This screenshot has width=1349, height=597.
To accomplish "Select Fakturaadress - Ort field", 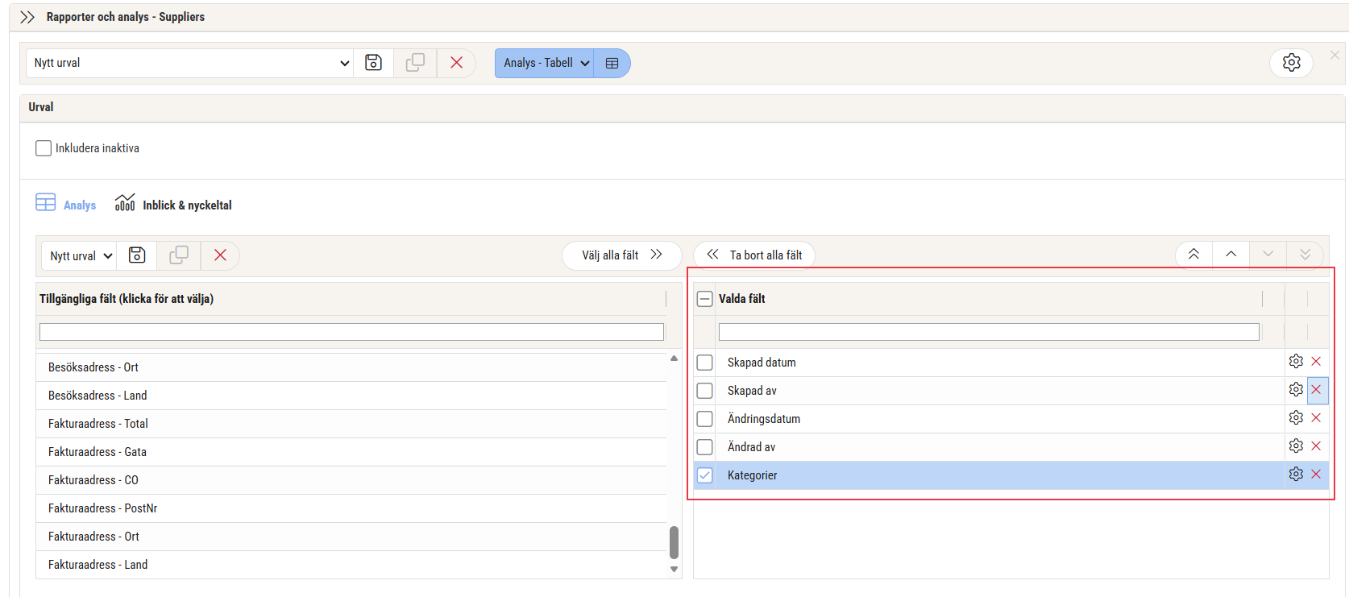I will point(351,537).
